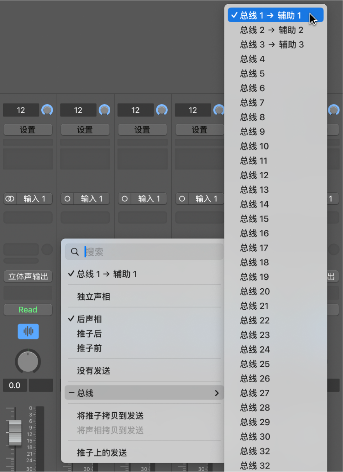Click the 设置 button on the second channel
This screenshot has height=472, width=343.
85,130
